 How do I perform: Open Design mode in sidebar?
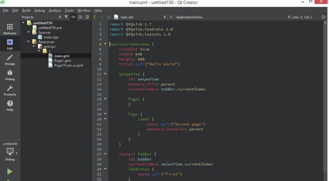point(10,59)
